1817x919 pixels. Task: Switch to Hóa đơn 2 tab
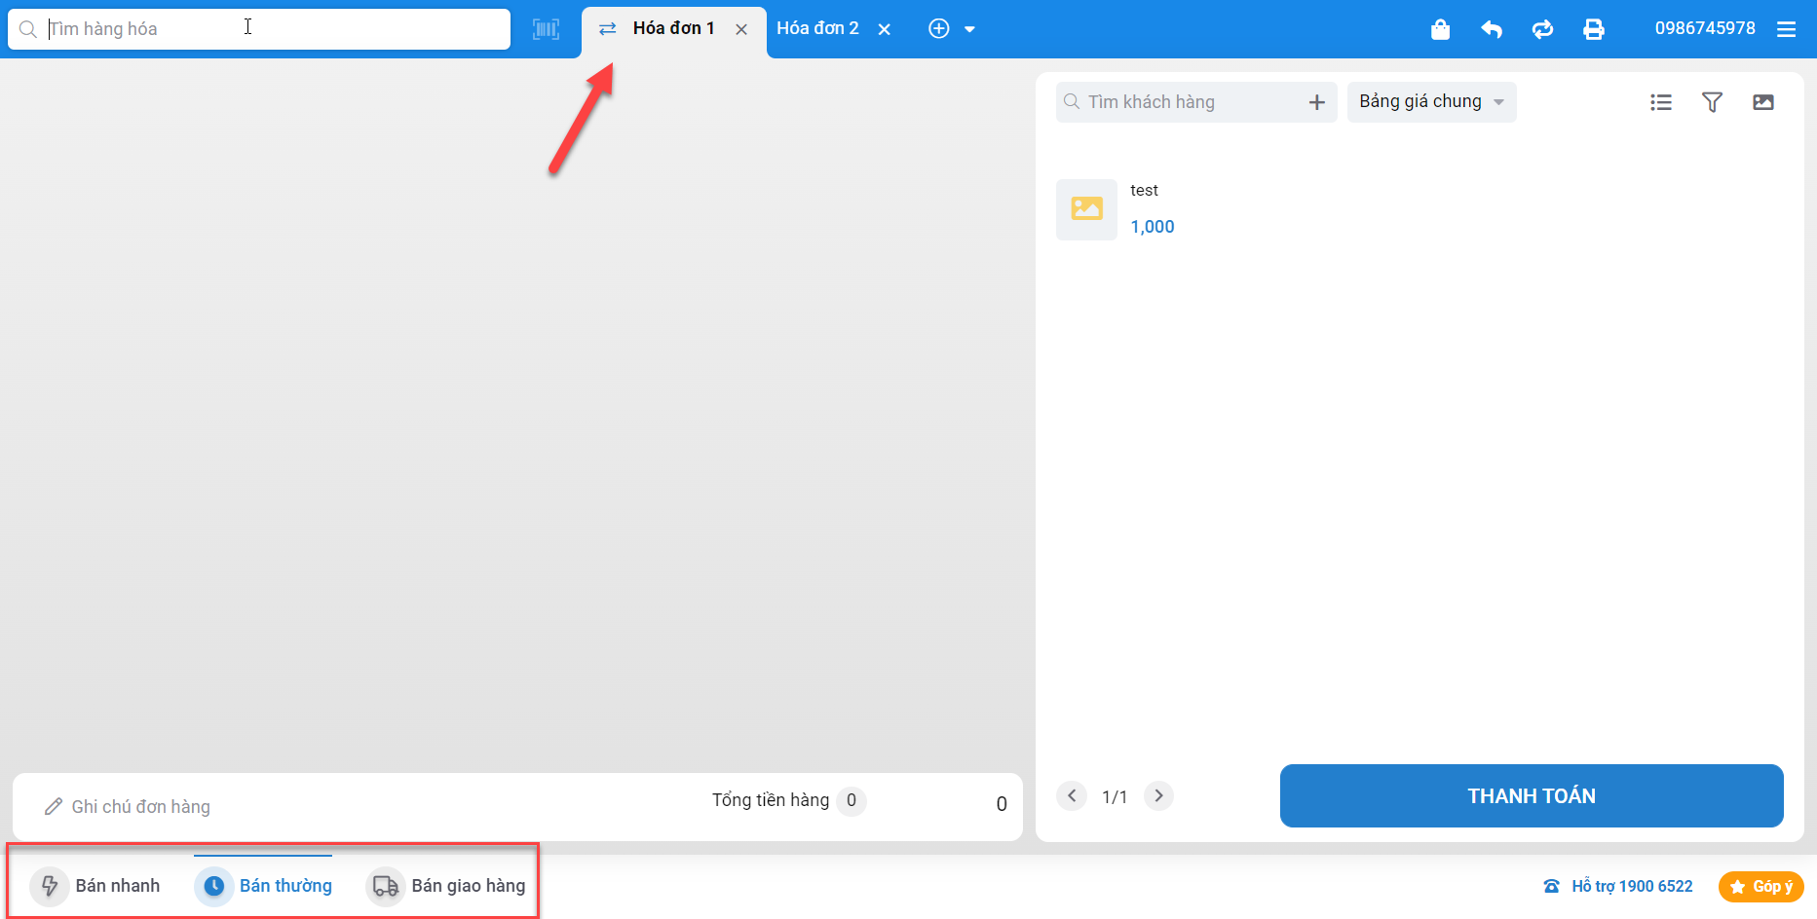tap(817, 29)
